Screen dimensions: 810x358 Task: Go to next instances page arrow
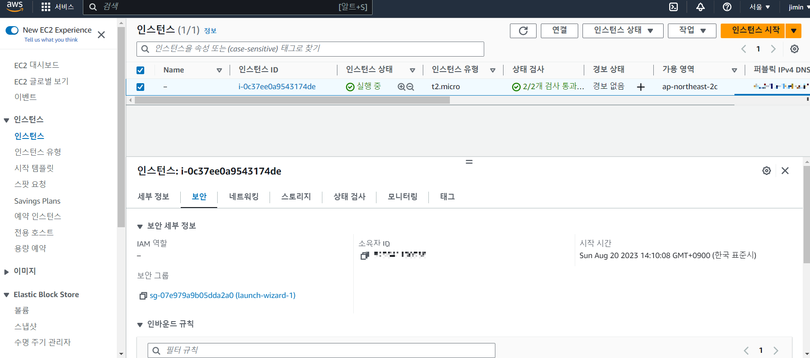(773, 49)
